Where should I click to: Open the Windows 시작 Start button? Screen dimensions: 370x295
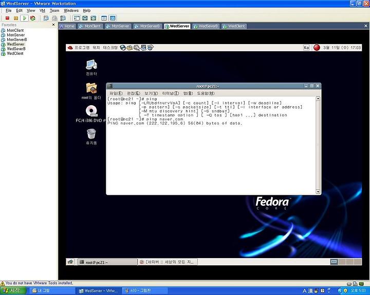pyautogui.click(x=13, y=290)
